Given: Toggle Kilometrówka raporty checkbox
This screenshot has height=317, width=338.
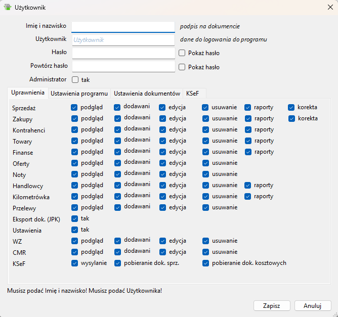Looking at the screenshot, I should [248, 197].
